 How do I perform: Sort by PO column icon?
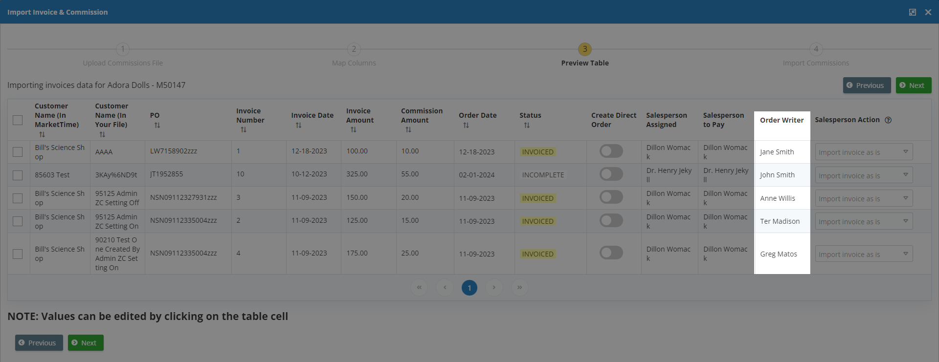157,126
